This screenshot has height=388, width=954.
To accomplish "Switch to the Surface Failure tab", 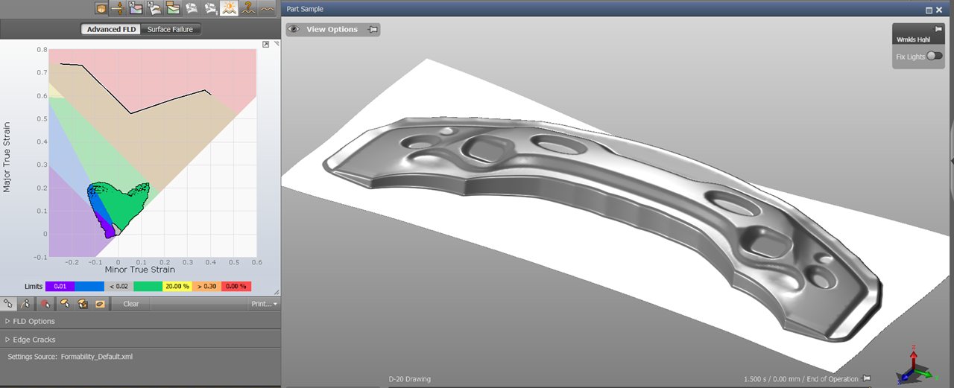I will [170, 30].
